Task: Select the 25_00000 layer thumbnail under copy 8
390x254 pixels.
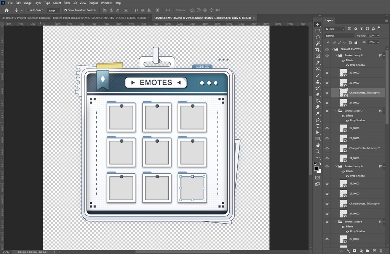Action: pos(343,83)
